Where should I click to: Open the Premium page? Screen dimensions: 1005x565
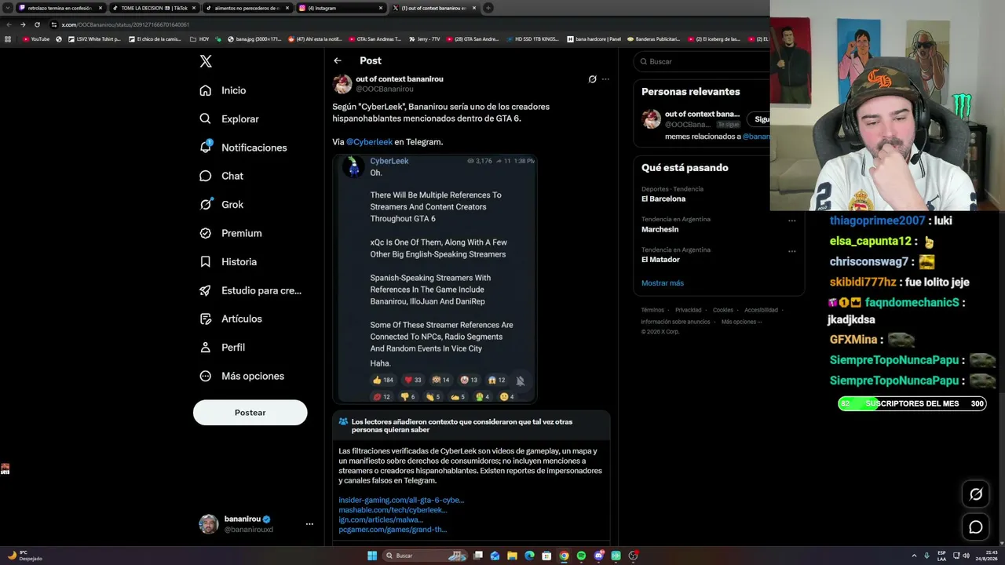tap(231, 233)
